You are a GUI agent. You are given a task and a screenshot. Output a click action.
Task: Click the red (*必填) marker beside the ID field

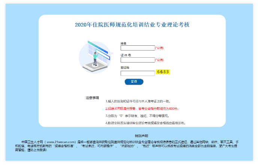(x=159, y=60)
